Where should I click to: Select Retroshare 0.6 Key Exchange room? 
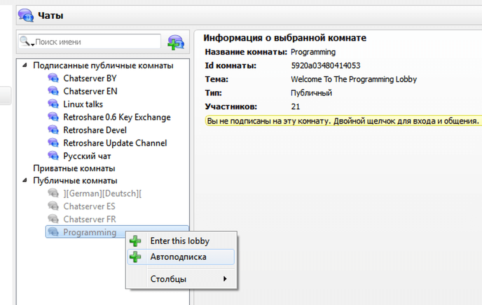[117, 117]
